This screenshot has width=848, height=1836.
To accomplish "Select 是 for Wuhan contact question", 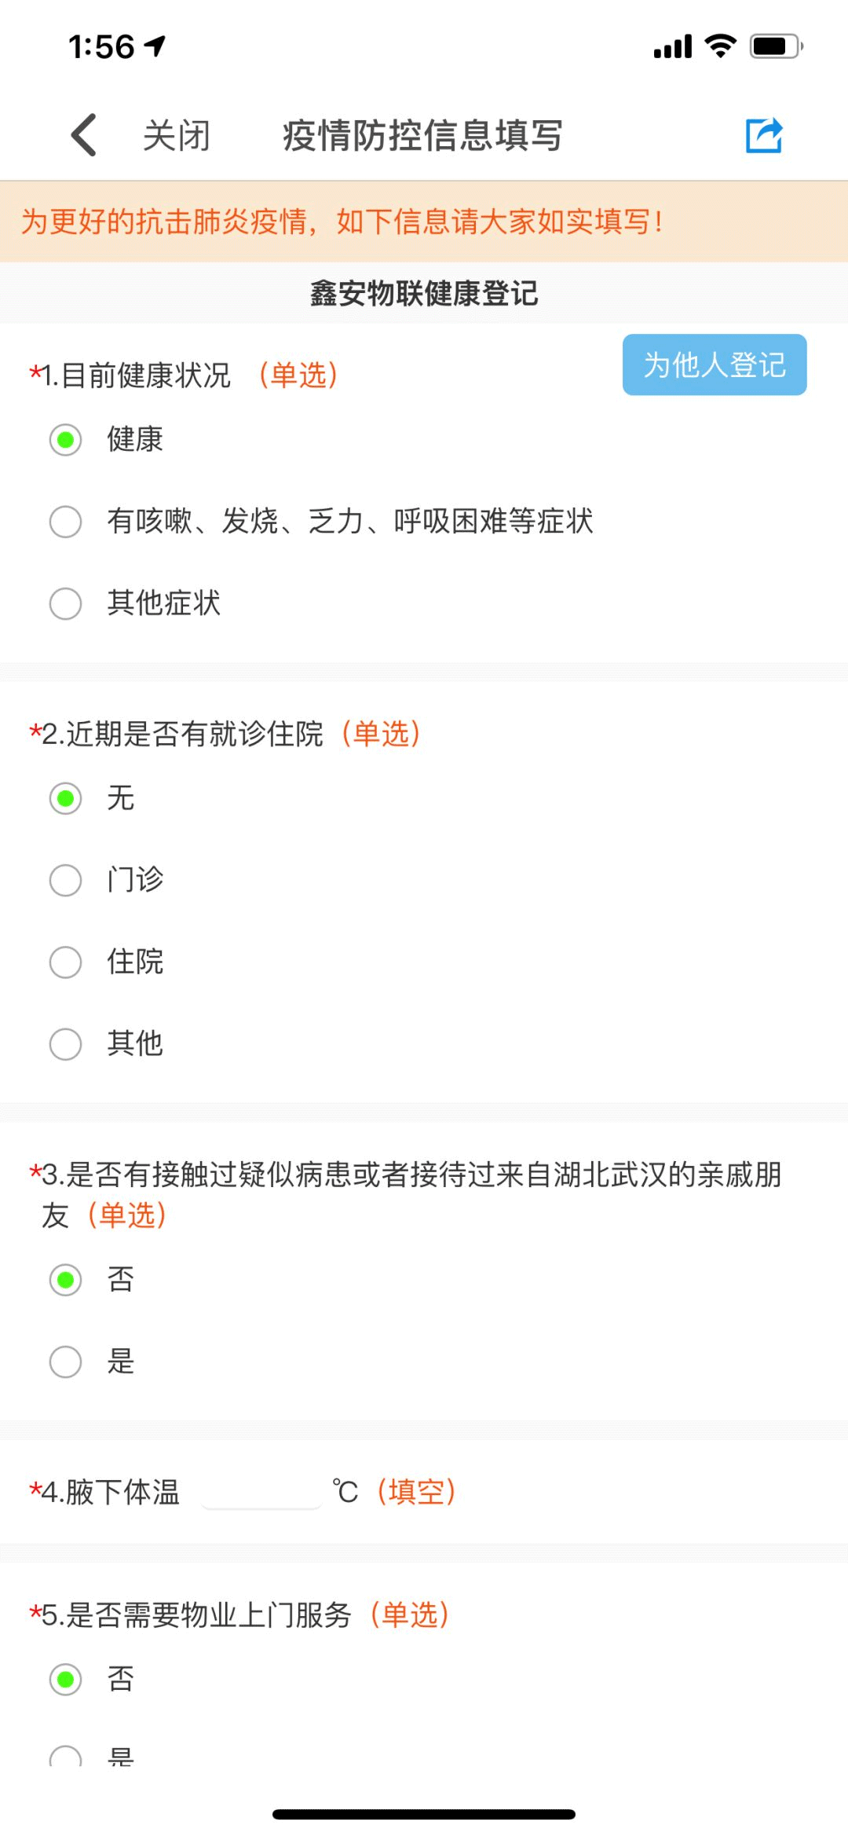I will tap(66, 1361).
